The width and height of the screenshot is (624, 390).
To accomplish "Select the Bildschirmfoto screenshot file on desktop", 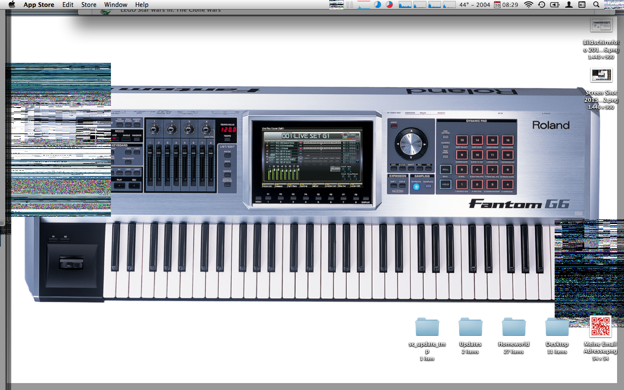I will [x=601, y=39].
